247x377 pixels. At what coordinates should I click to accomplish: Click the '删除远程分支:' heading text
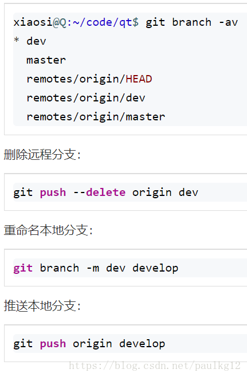42,154
